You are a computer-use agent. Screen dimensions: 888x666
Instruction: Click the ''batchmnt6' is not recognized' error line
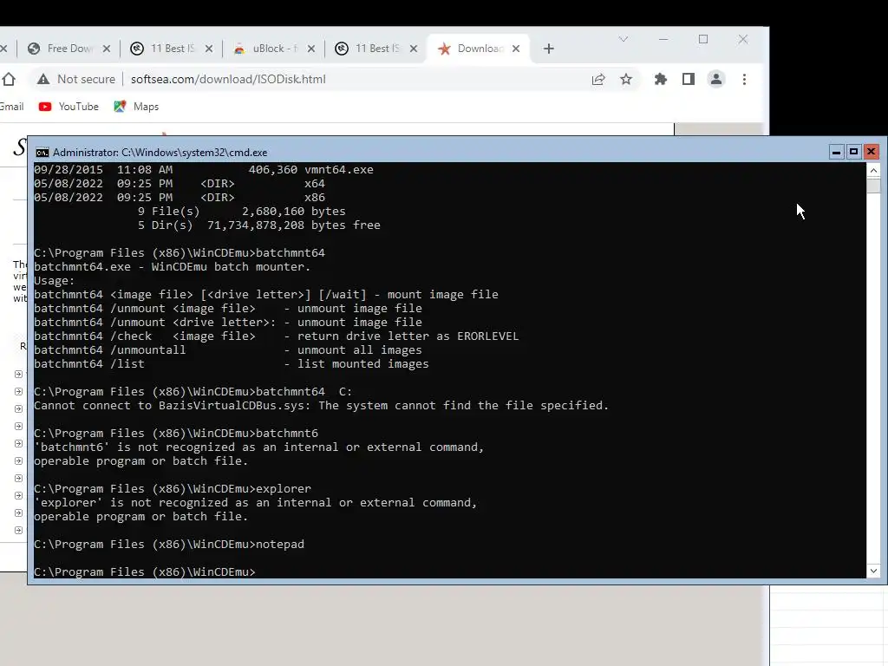(258, 447)
